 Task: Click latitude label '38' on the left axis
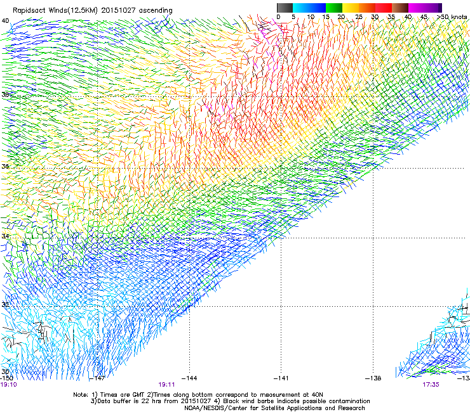pos(5,94)
